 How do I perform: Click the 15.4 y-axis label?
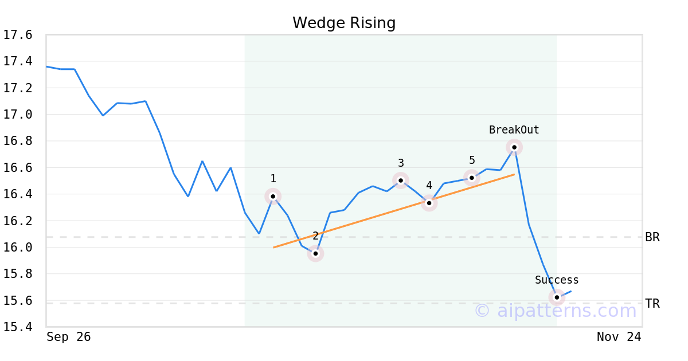pos(17,327)
